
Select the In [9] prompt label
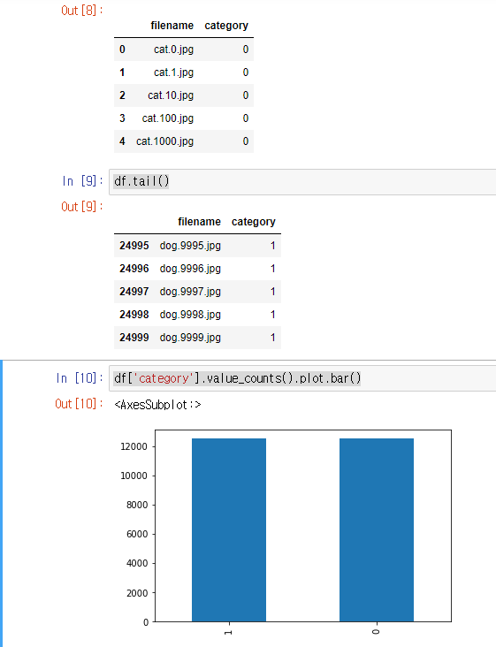pyautogui.click(x=82, y=181)
